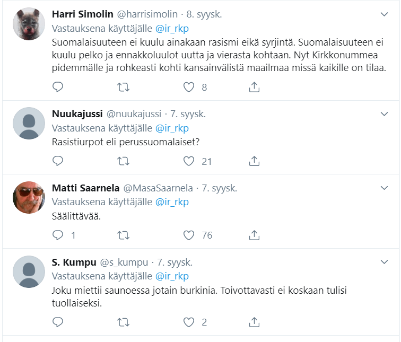This screenshot has height=342, width=401.
Task: Expand options menu on Nuukajussi's tweet
Action: pos(385,114)
